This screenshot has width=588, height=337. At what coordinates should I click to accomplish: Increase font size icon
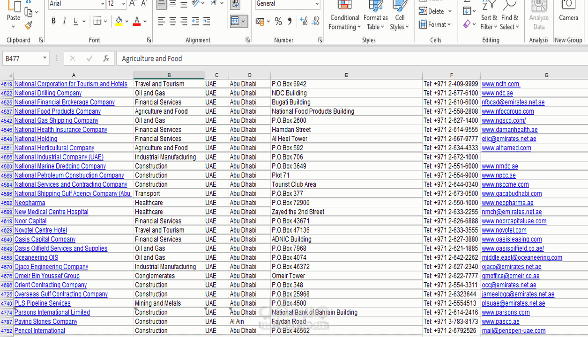[x=133, y=4]
